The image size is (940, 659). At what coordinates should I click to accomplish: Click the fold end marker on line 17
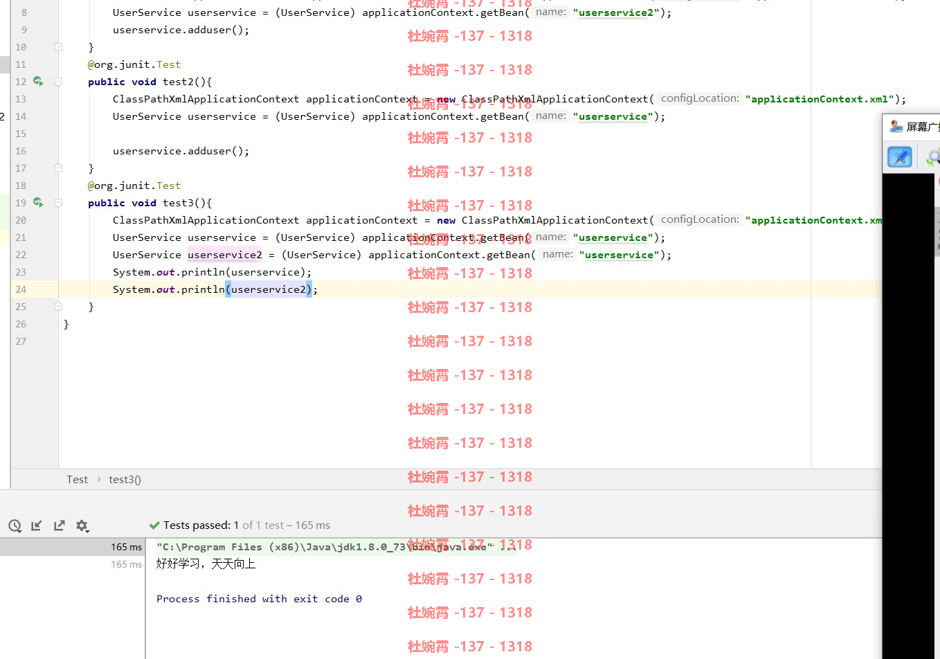58,168
